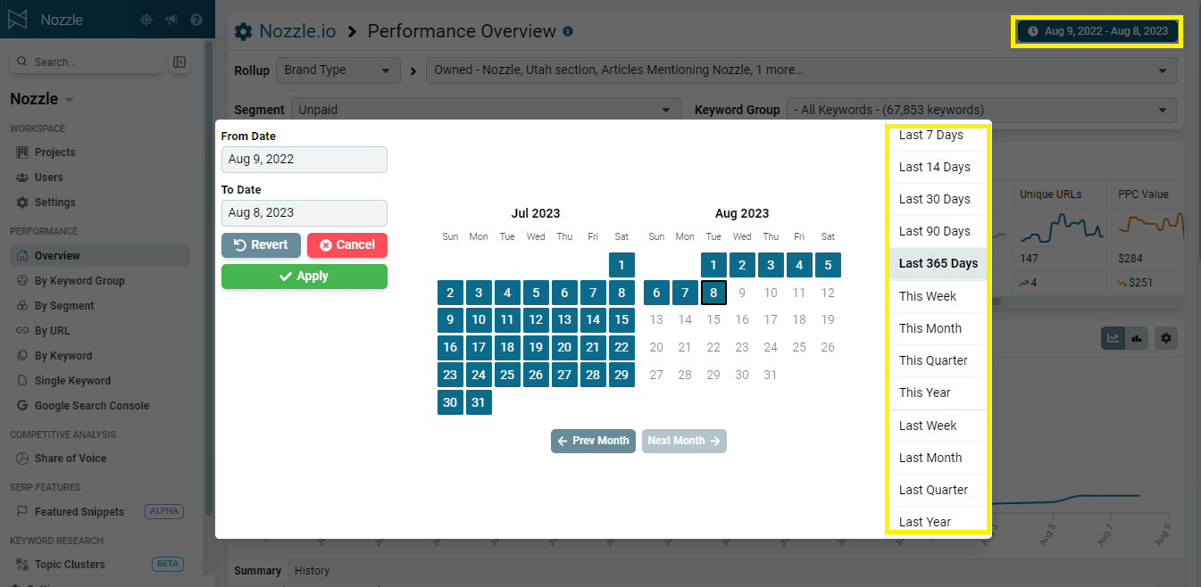
Task: Choose Last 7 Days preset
Action: tap(938, 136)
